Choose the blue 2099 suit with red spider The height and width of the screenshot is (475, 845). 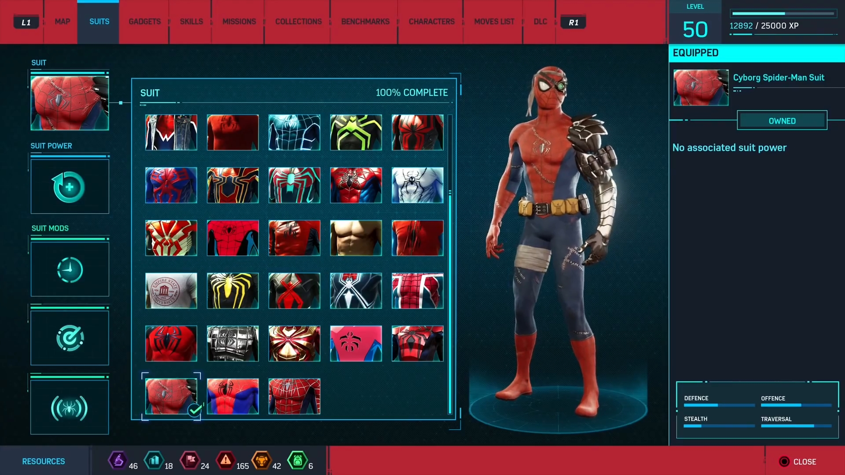[x=171, y=185]
